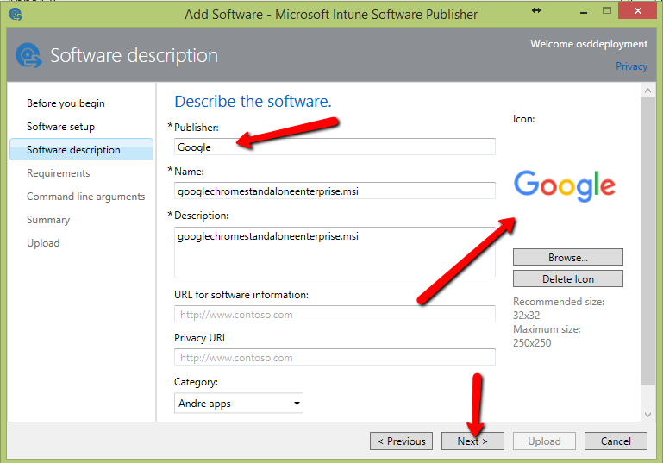Go back with the Previous button
Image resolution: width=663 pixels, height=463 pixels.
401,441
